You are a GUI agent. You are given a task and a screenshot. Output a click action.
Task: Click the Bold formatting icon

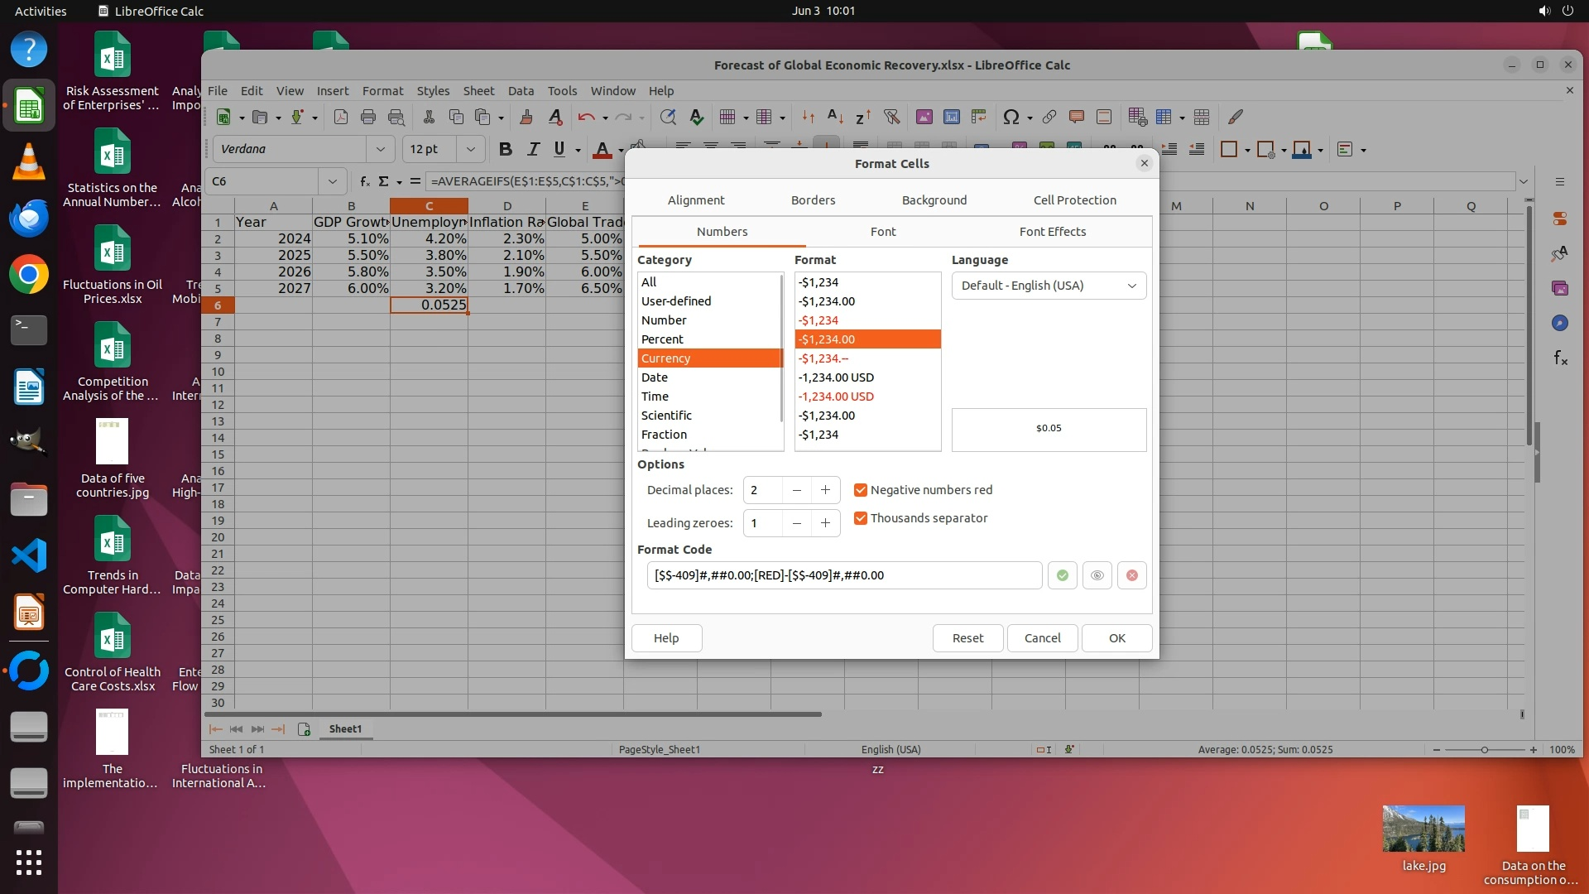506,149
